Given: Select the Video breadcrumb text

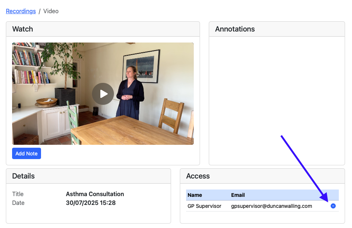Looking at the screenshot, I should click(x=51, y=11).
